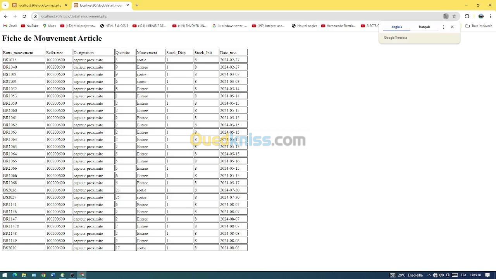Click the Windows Start button
The width and height of the screenshot is (496, 279).
[5, 275]
